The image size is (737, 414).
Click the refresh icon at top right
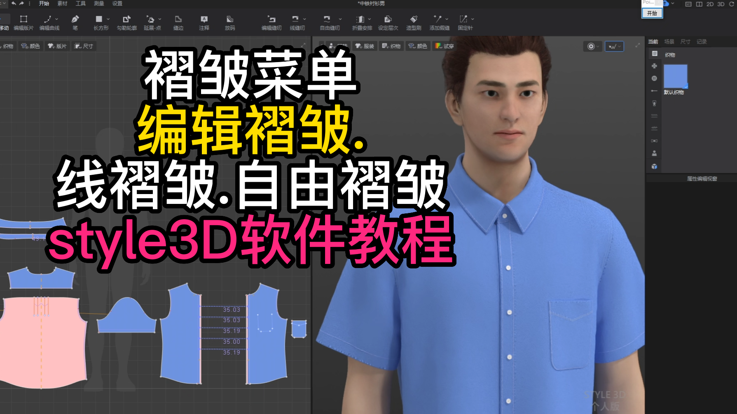coord(732,4)
